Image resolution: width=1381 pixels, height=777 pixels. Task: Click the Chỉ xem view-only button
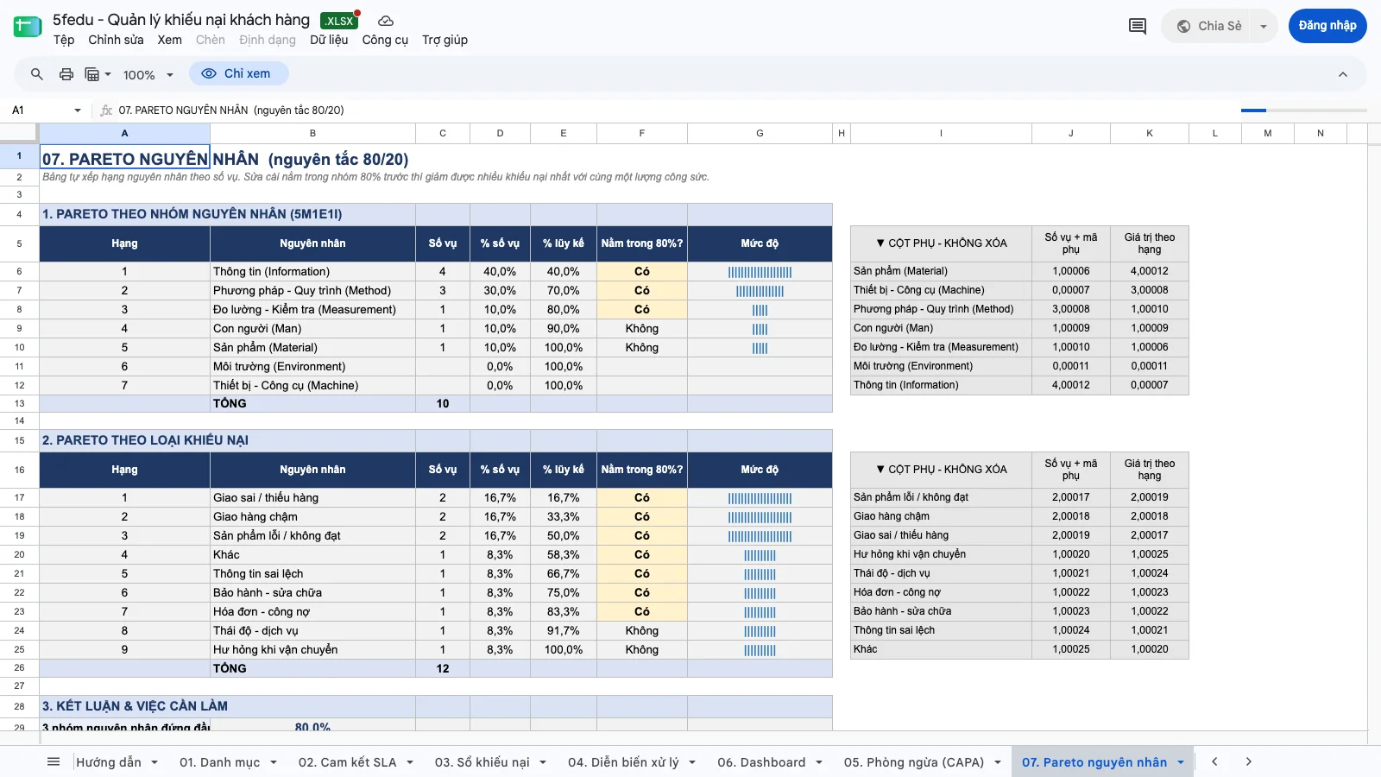click(238, 73)
